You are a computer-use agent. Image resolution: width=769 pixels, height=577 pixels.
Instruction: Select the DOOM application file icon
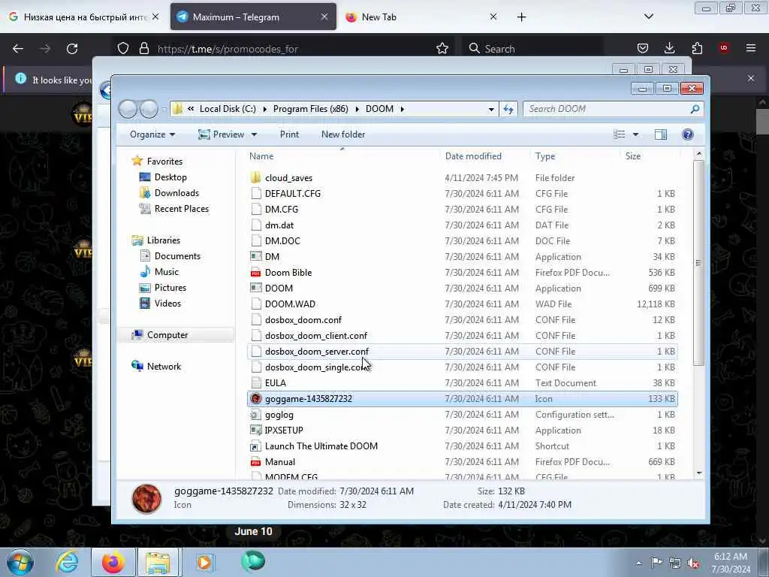click(255, 288)
